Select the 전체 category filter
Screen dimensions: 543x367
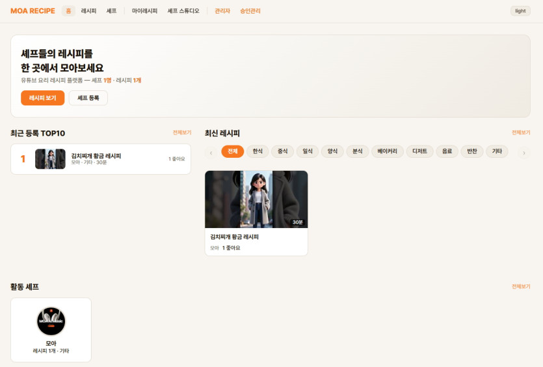click(x=232, y=151)
